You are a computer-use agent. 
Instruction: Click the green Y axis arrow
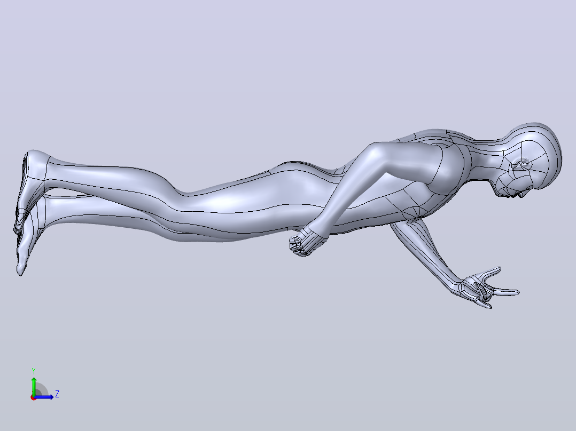point(34,386)
